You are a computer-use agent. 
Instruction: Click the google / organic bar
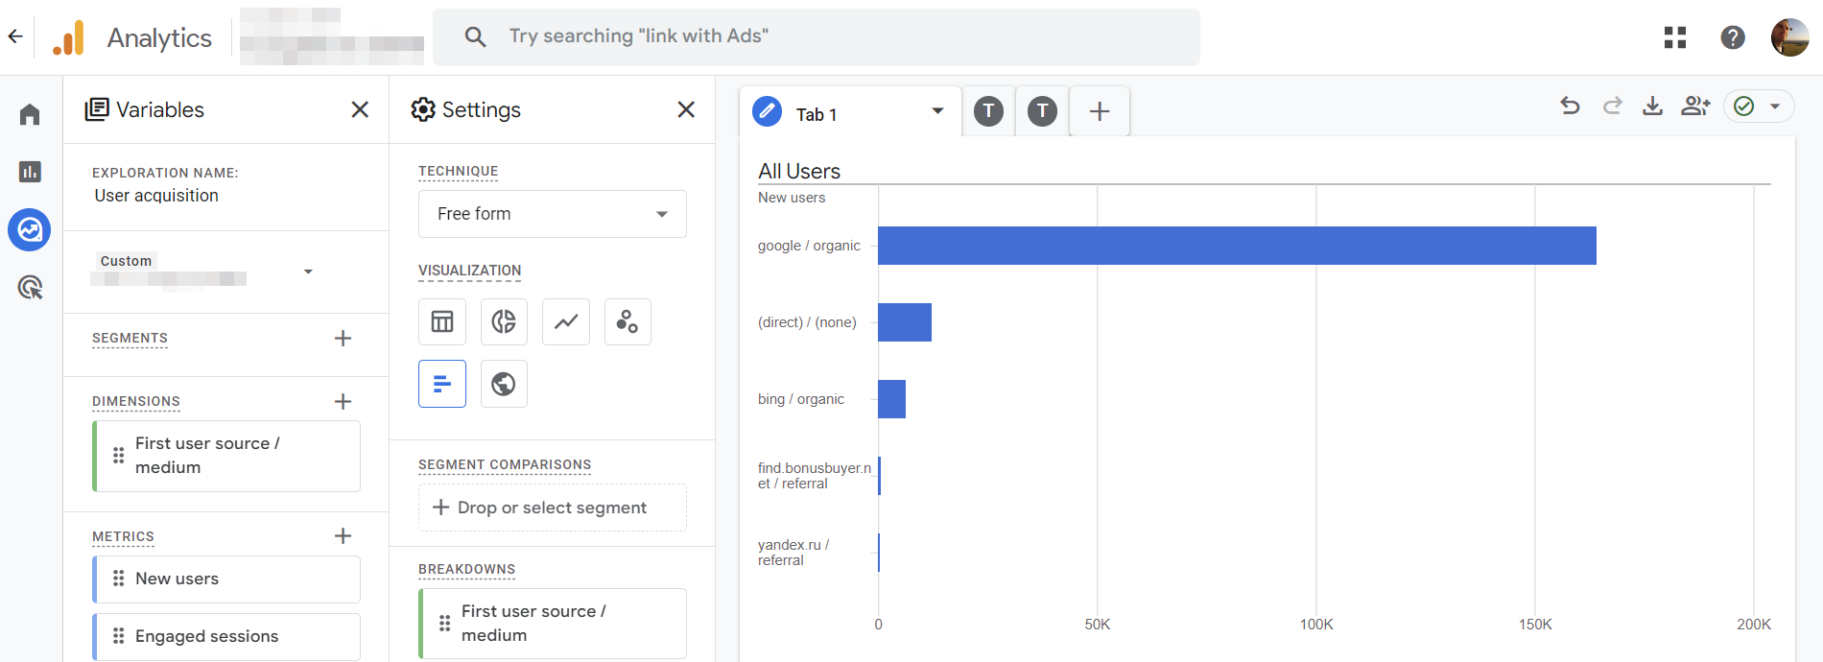tap(1237, 246)
